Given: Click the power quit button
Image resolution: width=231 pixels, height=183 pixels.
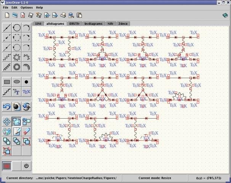Looking at the screenshot, I should (26, 166).
